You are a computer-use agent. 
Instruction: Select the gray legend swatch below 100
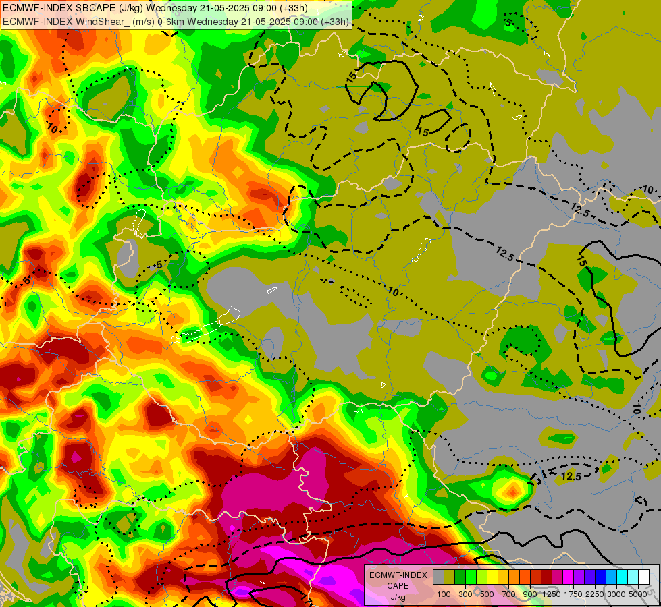coord(438,577)
